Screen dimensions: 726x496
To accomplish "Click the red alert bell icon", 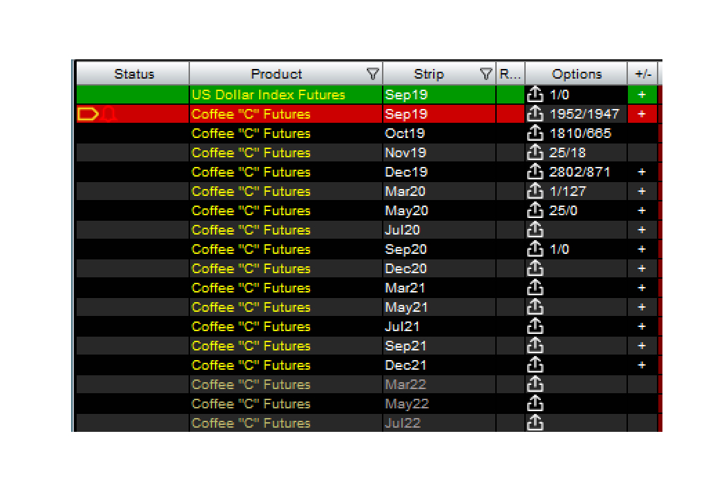I will [109, 114].
